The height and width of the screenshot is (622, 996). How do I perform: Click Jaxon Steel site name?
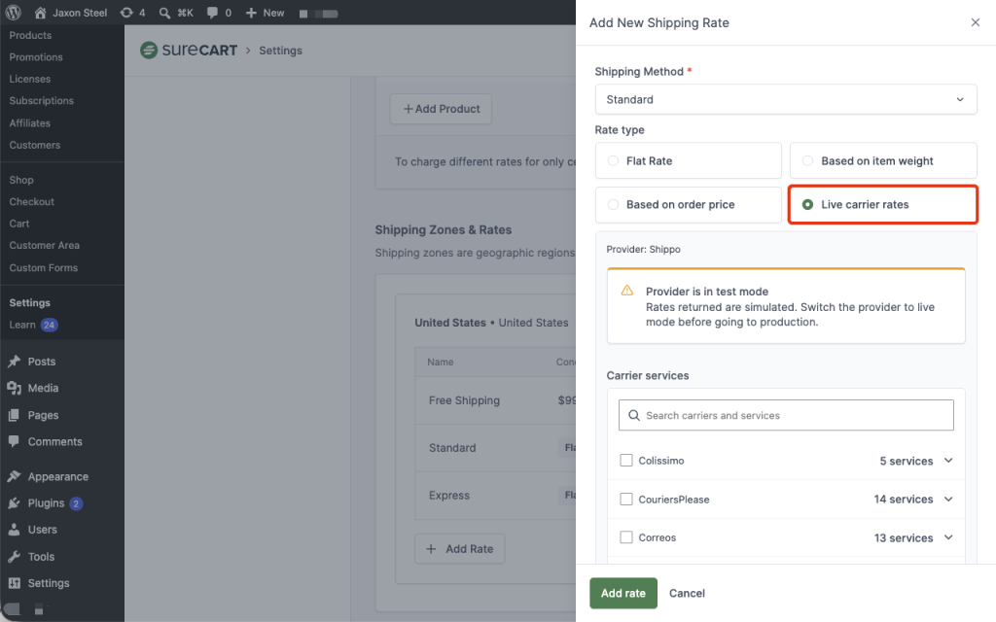point(80,13)
